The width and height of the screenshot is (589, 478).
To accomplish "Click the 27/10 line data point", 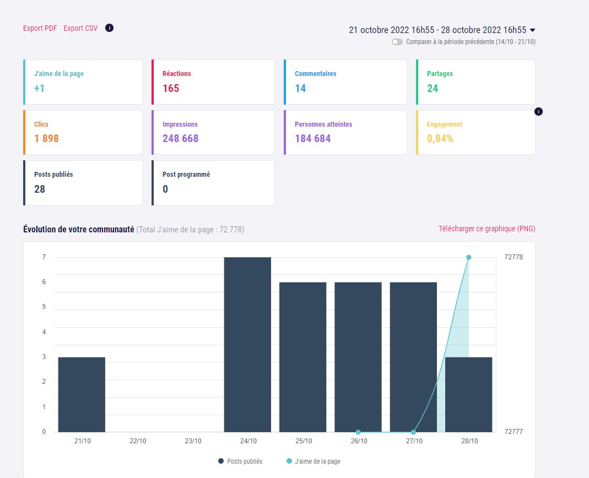I will coord(414,432).
